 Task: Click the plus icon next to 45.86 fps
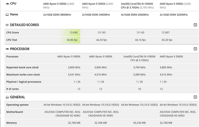pyautogui.click(x=80, y=40)
